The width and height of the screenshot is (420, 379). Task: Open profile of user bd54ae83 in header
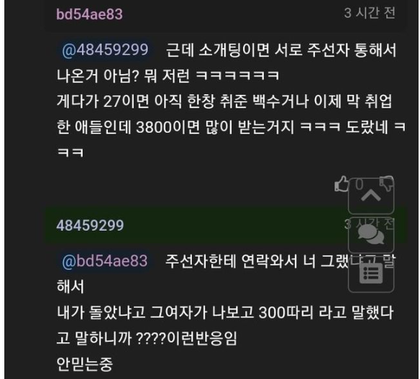(x=89, y=14)
